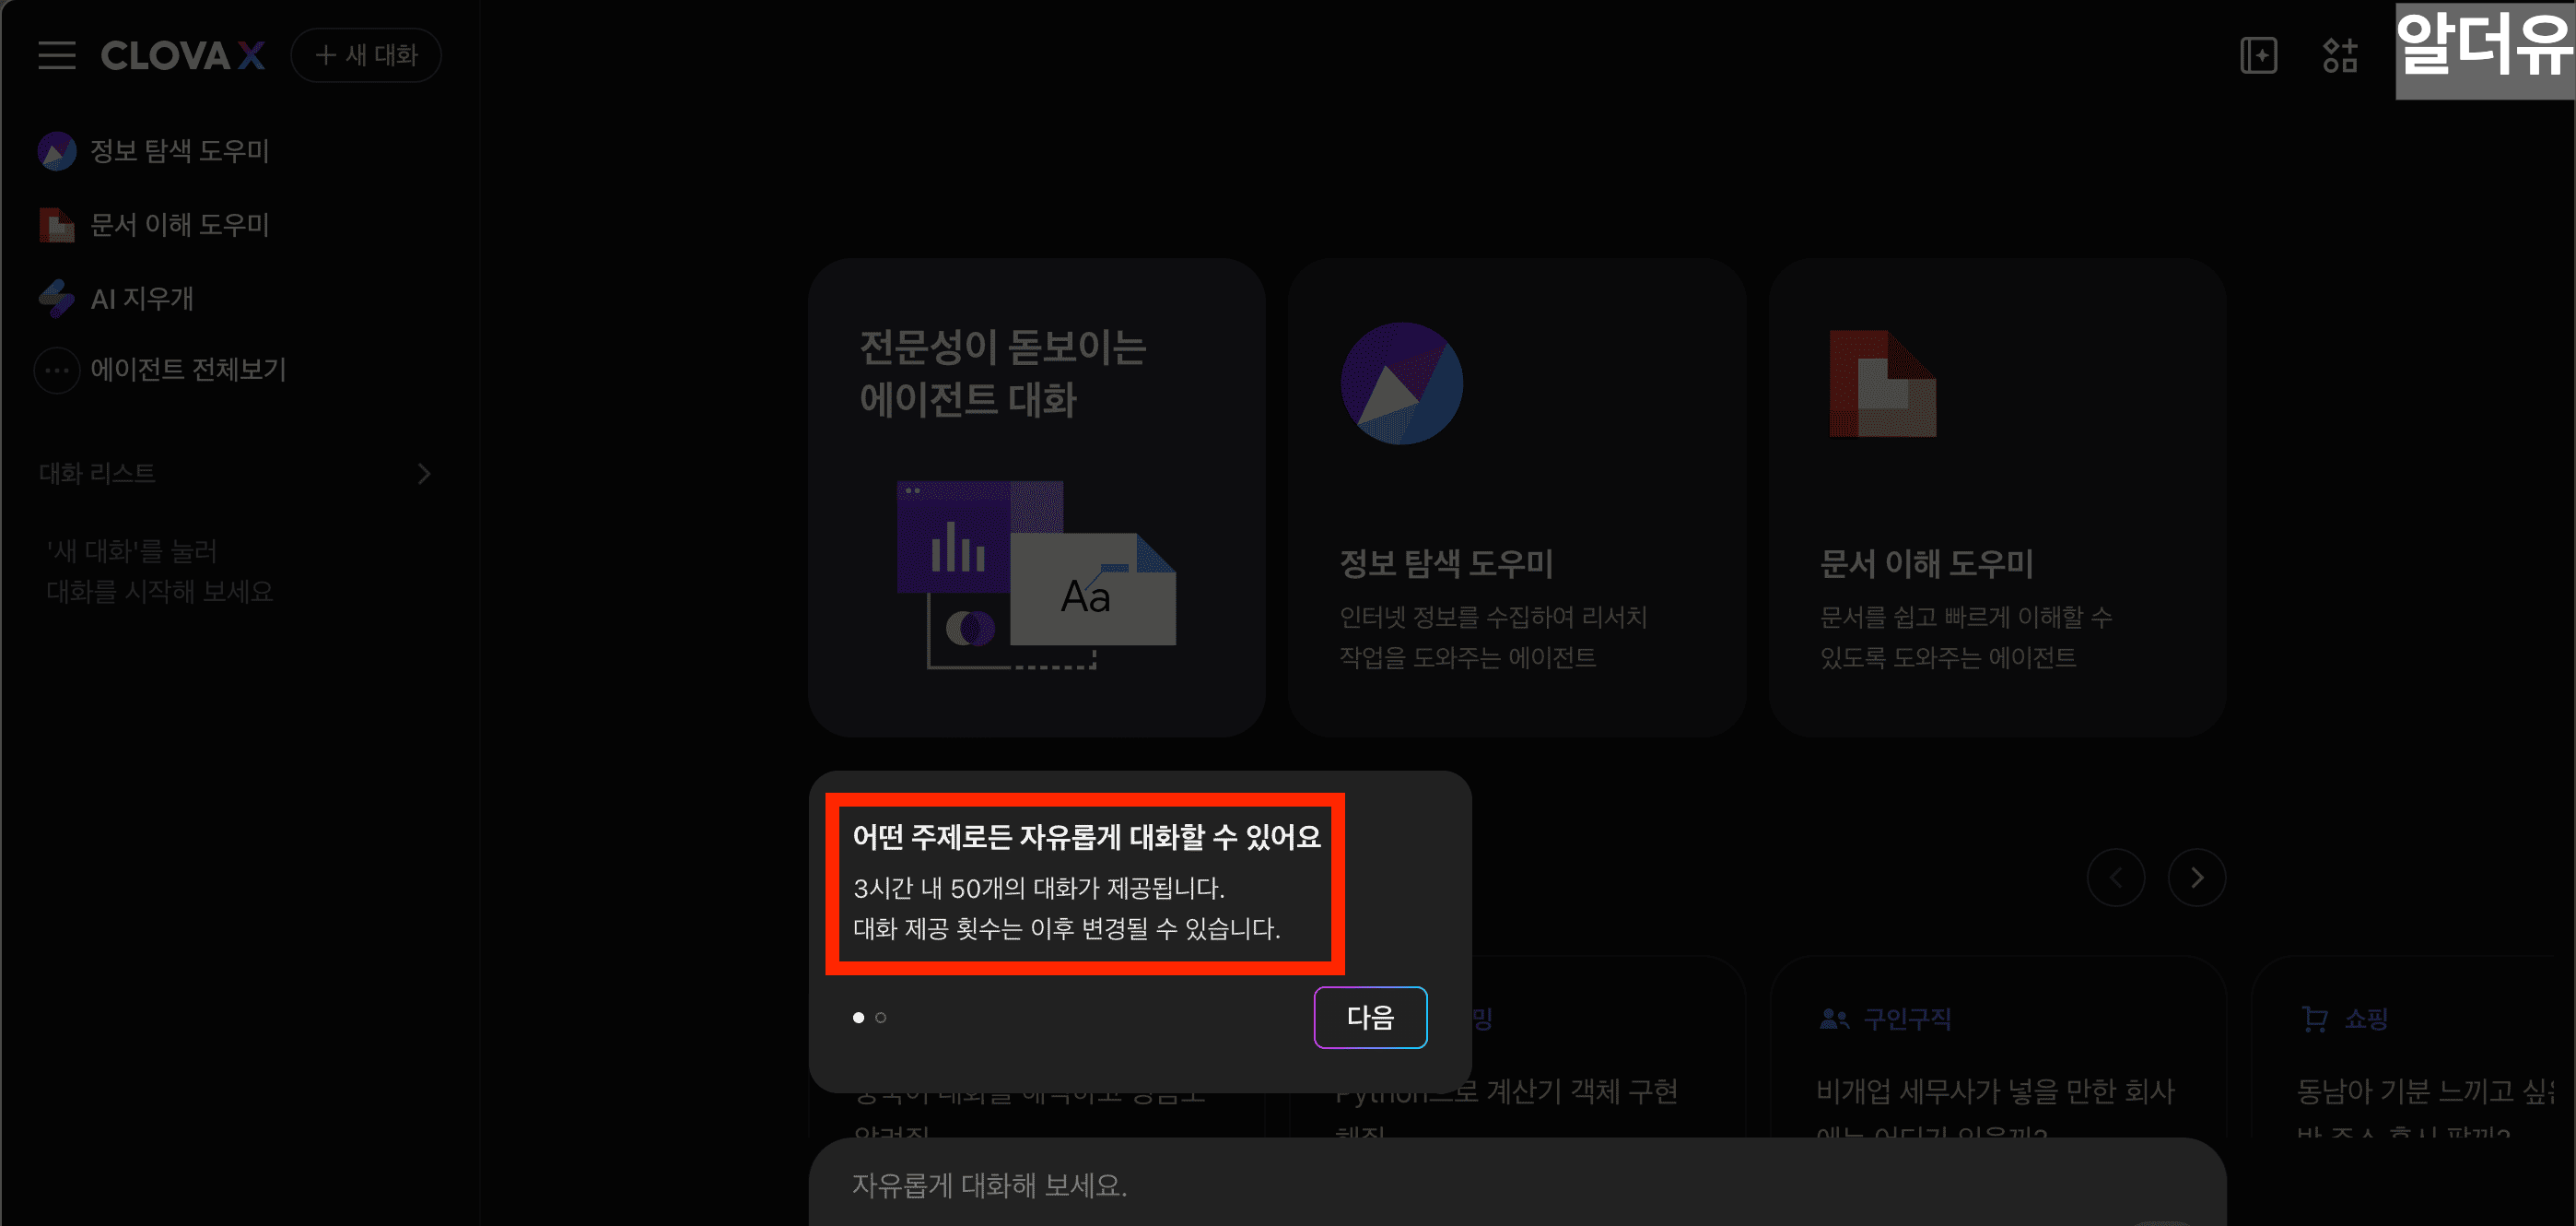Click the left carousel arrow
This screenshot has height=1226, width=2576.
(x=2117, y=878)
